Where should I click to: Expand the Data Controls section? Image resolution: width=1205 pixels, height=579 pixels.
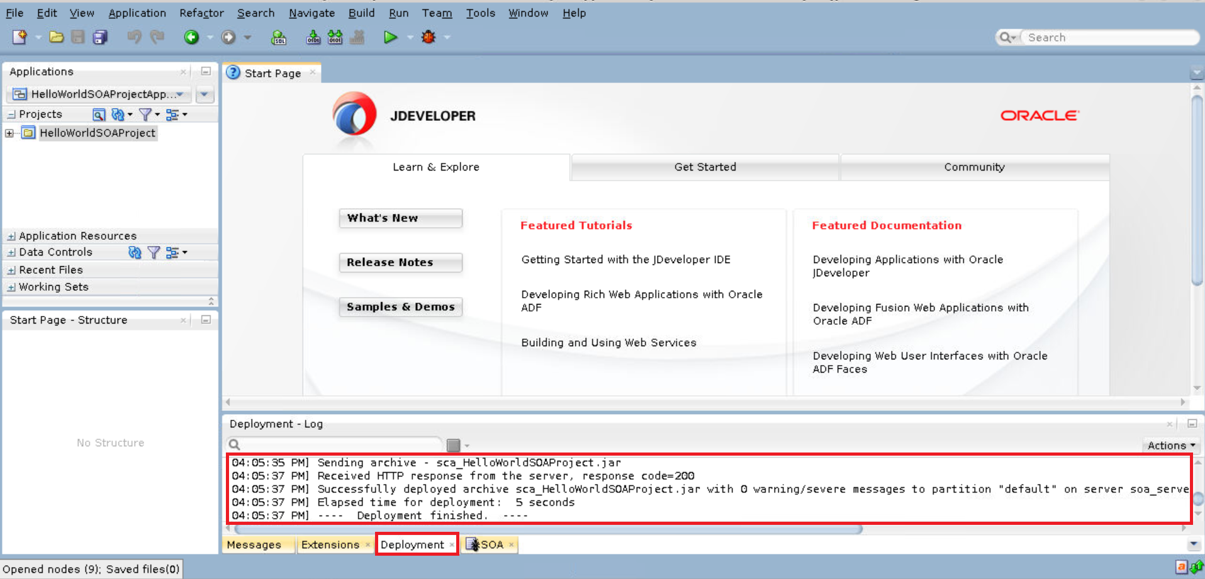[x=11, y=252]
